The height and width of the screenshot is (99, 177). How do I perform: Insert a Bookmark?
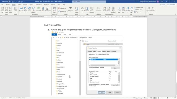pos(87,9)
